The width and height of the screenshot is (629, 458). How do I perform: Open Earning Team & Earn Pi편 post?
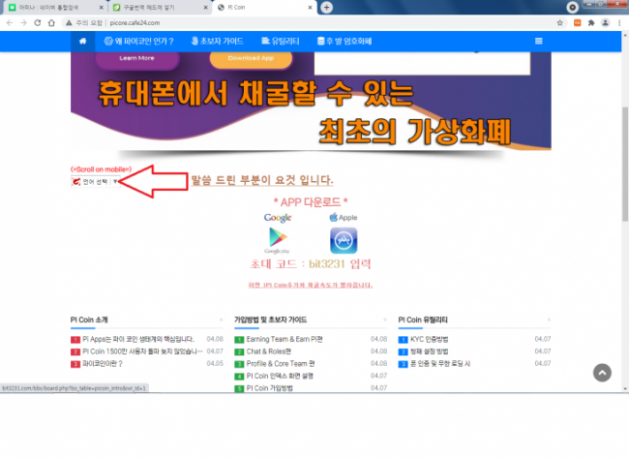coord(285,339)
